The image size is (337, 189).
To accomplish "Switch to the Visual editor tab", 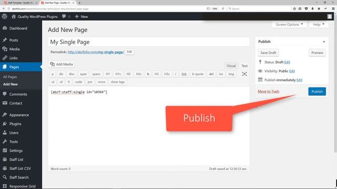I will coord(231,66).
